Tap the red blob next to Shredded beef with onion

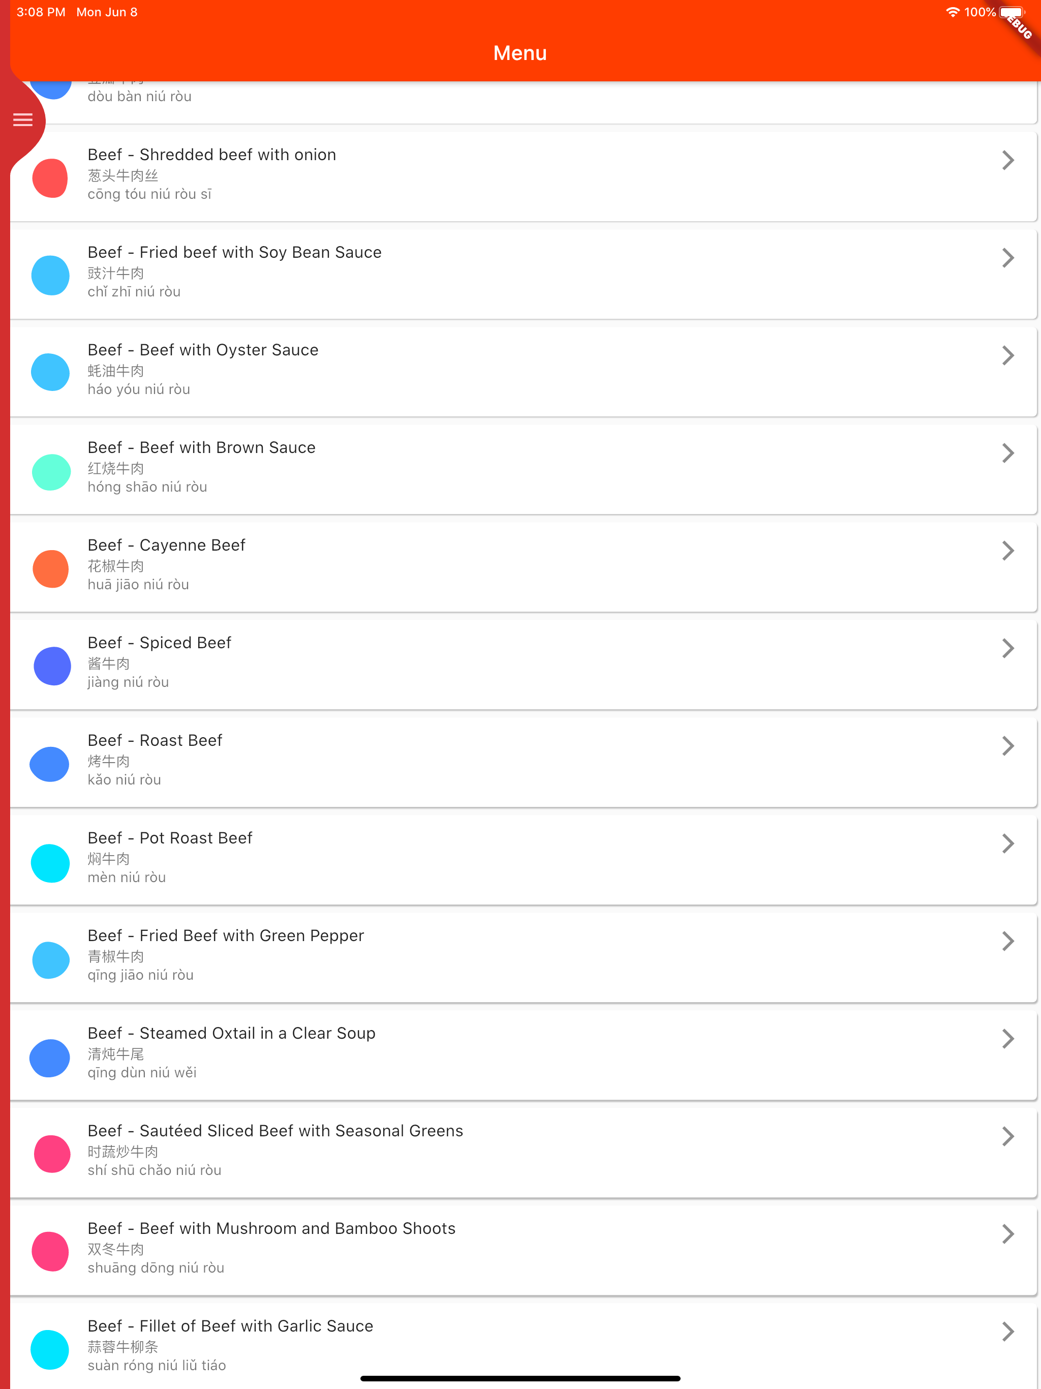(50, 178)
